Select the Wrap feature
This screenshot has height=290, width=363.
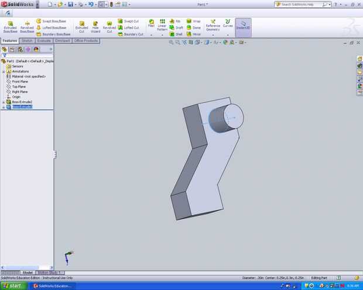click(194, 21)
